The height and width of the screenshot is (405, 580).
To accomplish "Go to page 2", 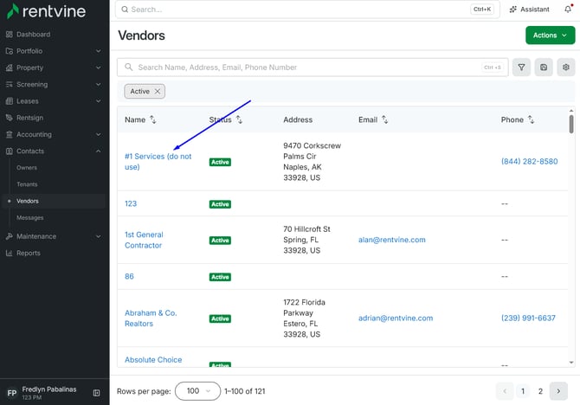I will click(540, 391).
